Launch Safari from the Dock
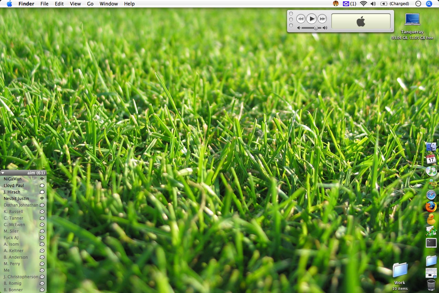439x293 pixels. tap(431, 195)
